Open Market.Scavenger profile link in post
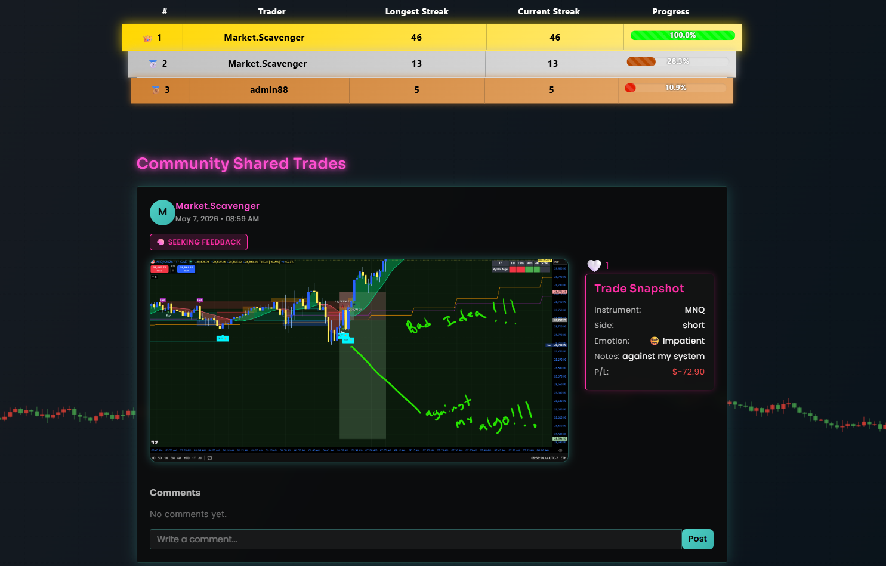Screen dimensions: 886x566 point(217,206)
